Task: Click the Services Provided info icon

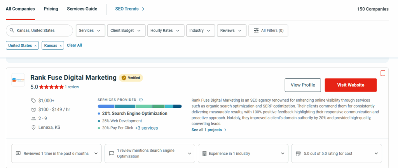Action: coord(141,99)
